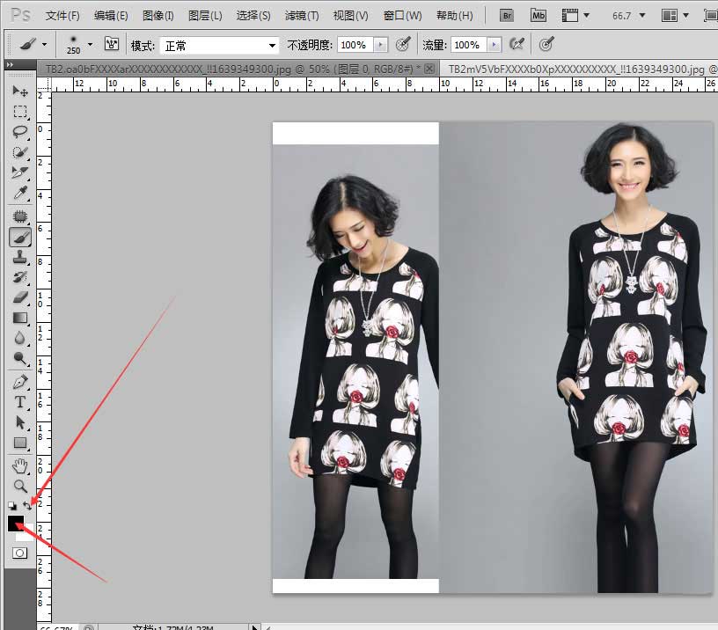Open the 模式 blend mode dropdown
This screenshot has height=630, width=718.
click(x=219, y=46)
